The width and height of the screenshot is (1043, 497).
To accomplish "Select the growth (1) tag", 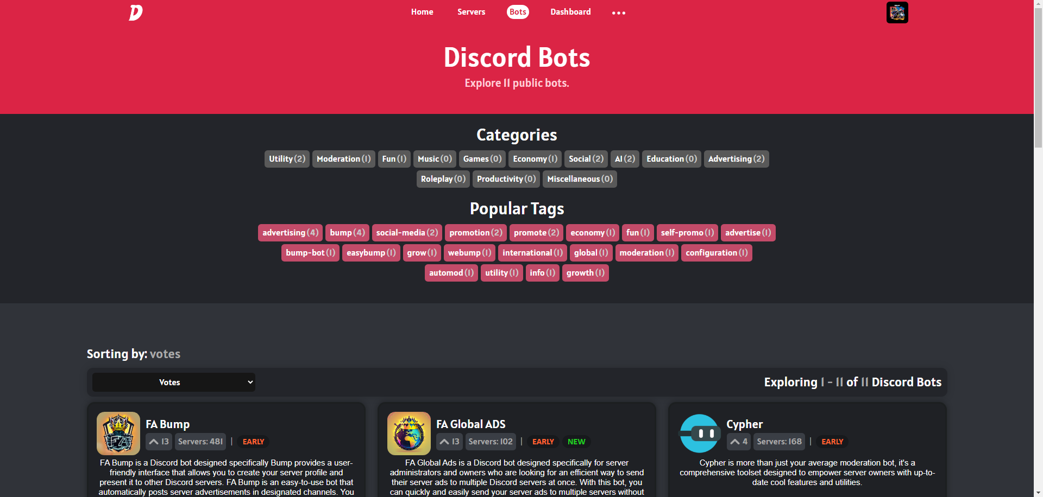I will pyautogui.click(x=585, y=273).
